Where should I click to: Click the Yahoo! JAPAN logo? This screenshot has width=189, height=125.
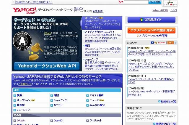(x=24, y=10)
